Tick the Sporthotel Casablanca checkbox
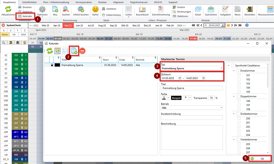 pyautogui.click(x=233, y=66)
